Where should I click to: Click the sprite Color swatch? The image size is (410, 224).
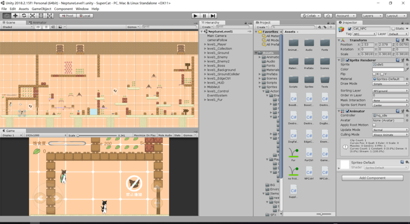click(x=388, y=69)
